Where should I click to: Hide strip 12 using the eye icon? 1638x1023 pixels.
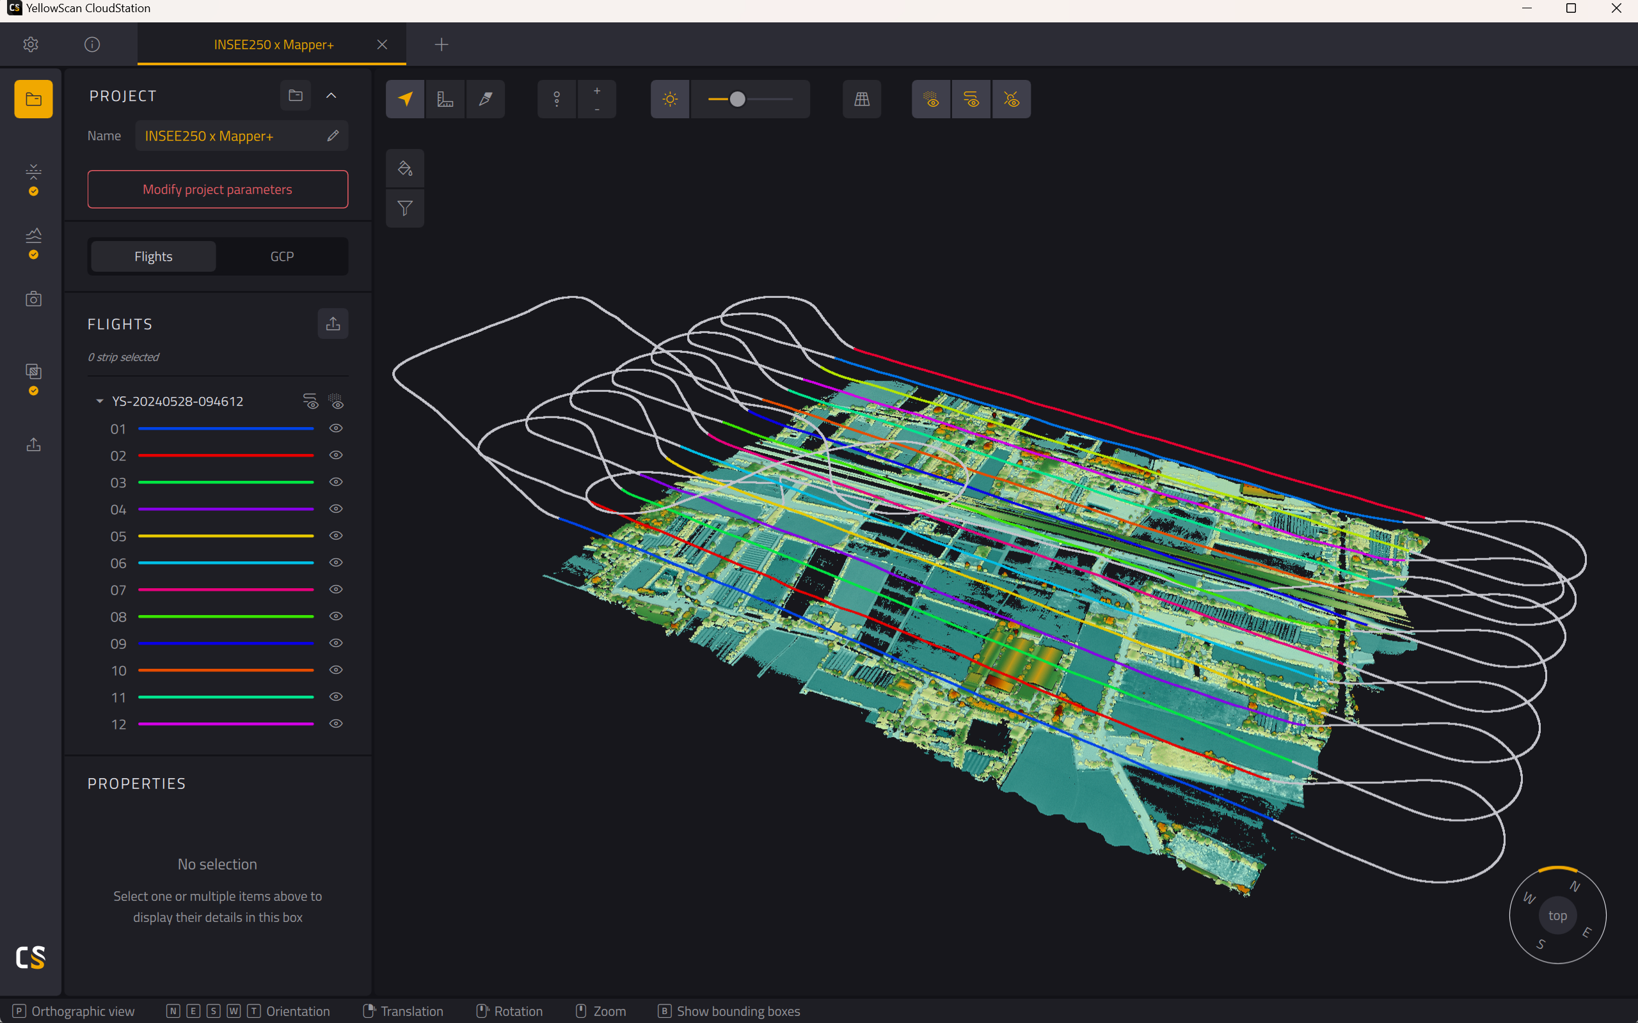pos(336,723)
